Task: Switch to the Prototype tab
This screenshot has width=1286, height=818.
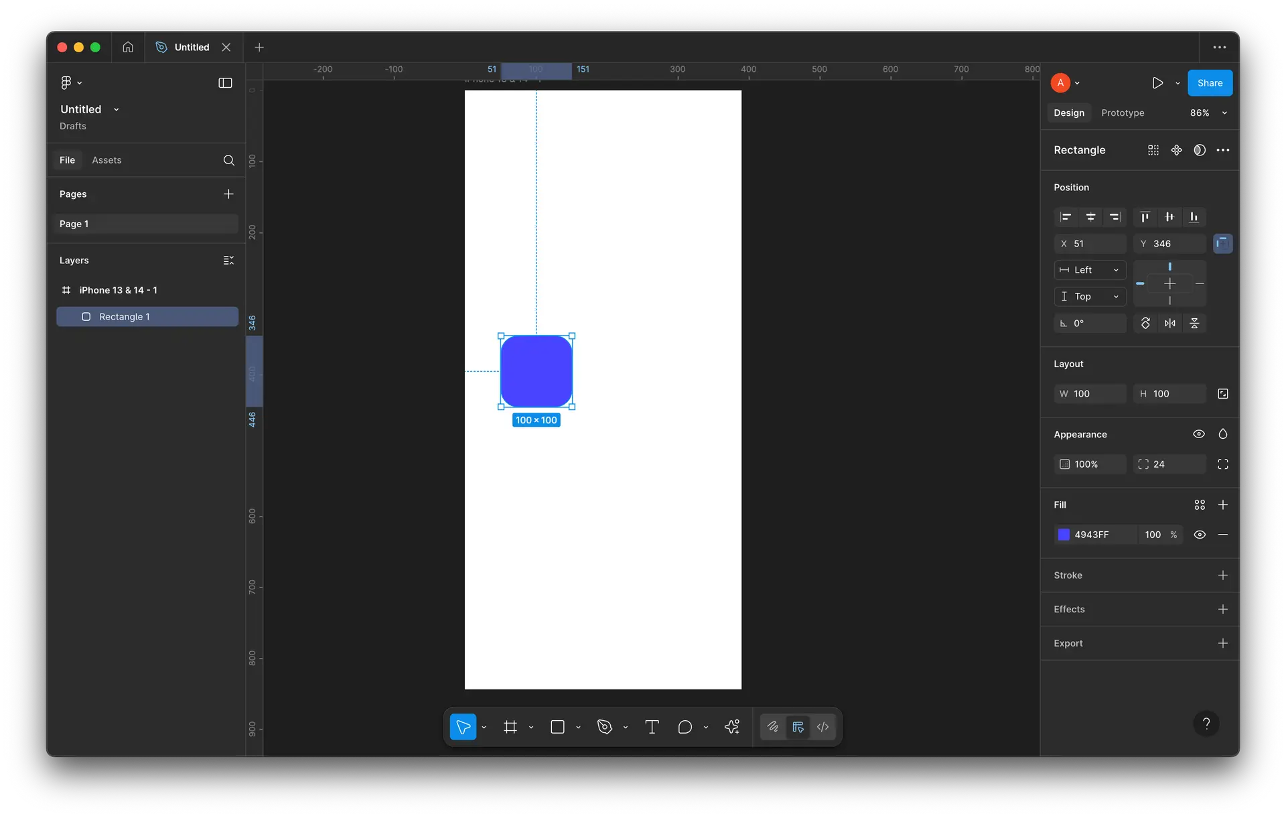Action: point(1123,113)
